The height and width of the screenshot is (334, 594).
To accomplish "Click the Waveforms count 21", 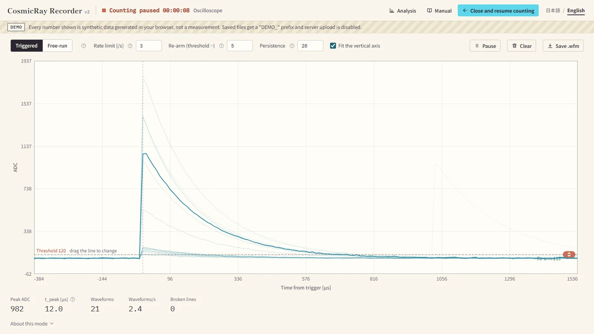I will click(x=95, y=309).
